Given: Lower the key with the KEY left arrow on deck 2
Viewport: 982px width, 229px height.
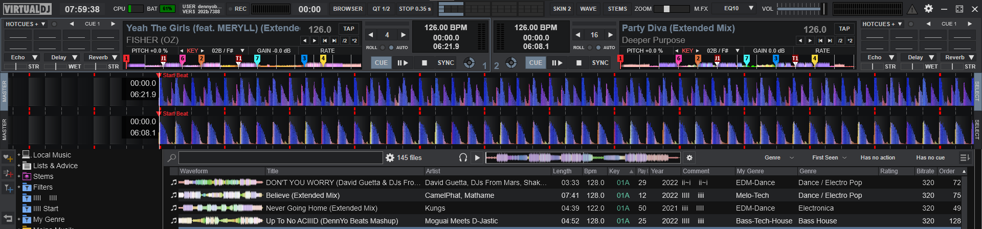Looking at the screenshot, I should tap(677, 51).
